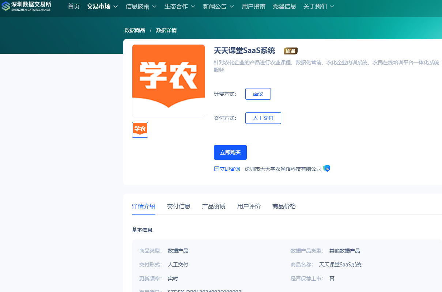Select the small 学农 thumbnail image

[140, 130]
